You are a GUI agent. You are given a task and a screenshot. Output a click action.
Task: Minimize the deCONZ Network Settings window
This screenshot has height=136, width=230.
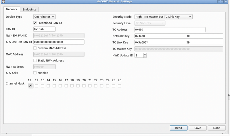pos(219,2)
